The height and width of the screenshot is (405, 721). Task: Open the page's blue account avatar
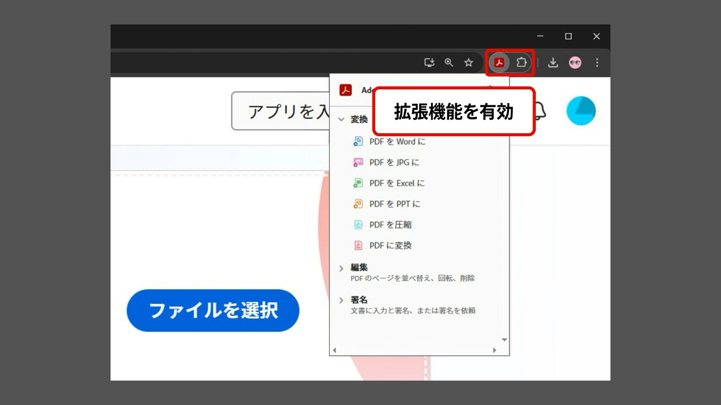(581, 111)
